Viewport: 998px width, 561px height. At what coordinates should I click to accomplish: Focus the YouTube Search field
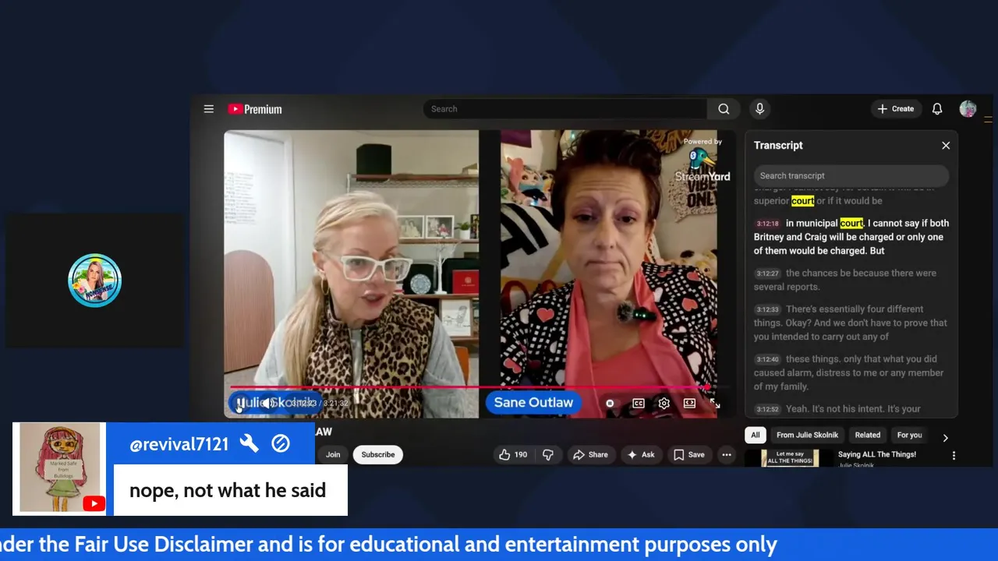[x=565, y=109]
